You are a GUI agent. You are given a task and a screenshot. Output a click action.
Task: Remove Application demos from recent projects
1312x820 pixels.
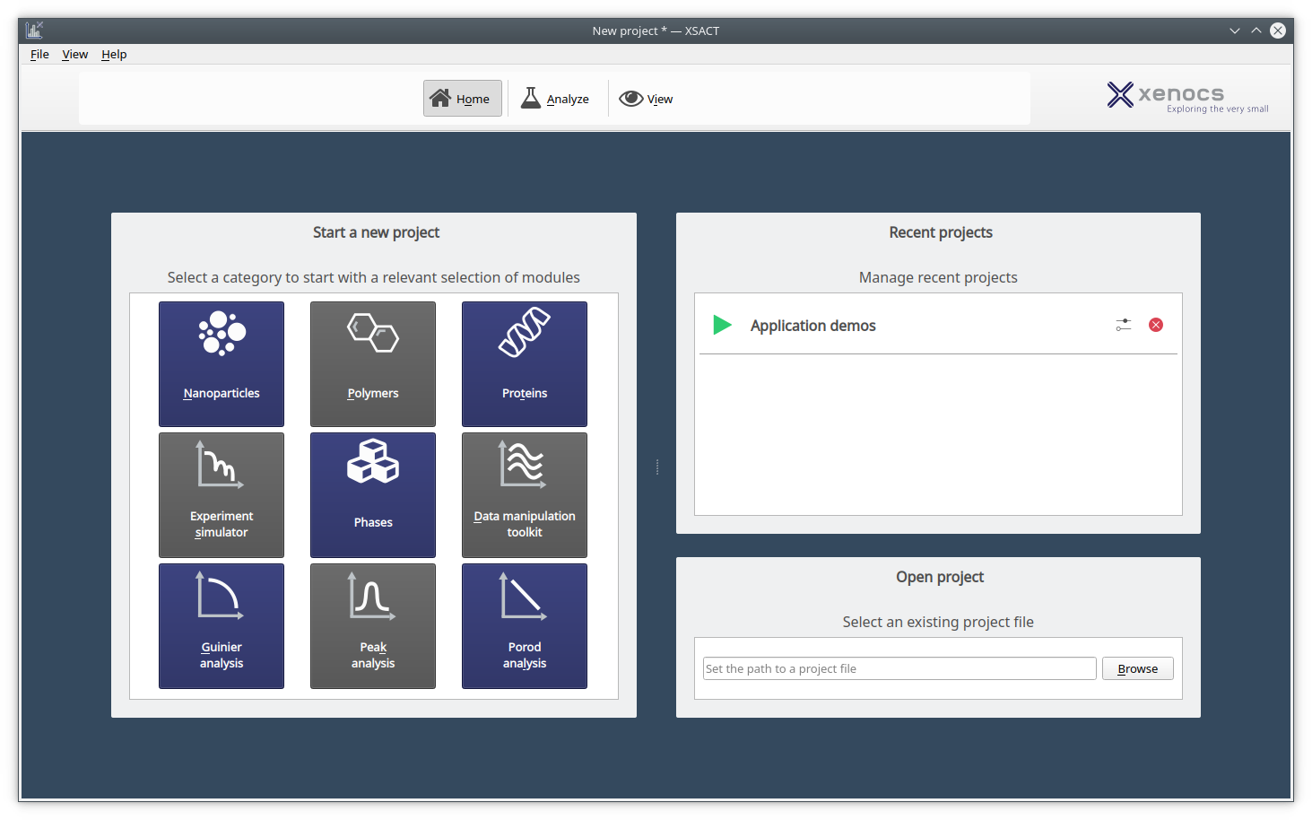pyautogui.click(x=1156, y=325)
